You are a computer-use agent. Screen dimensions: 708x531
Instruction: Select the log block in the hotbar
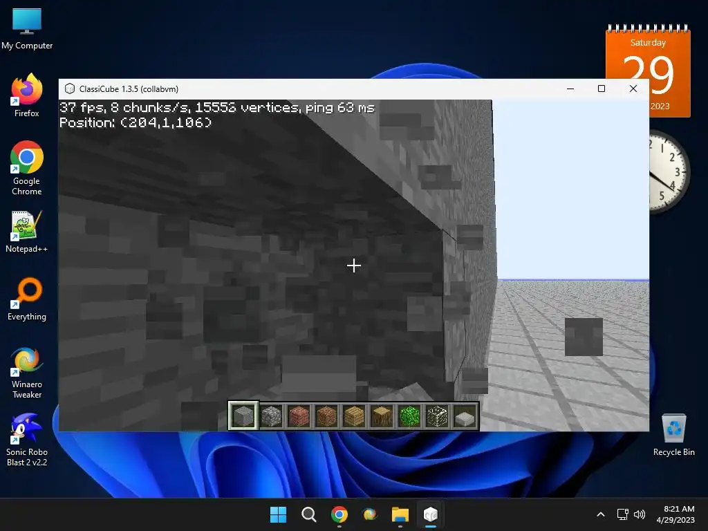pos(382,416)
